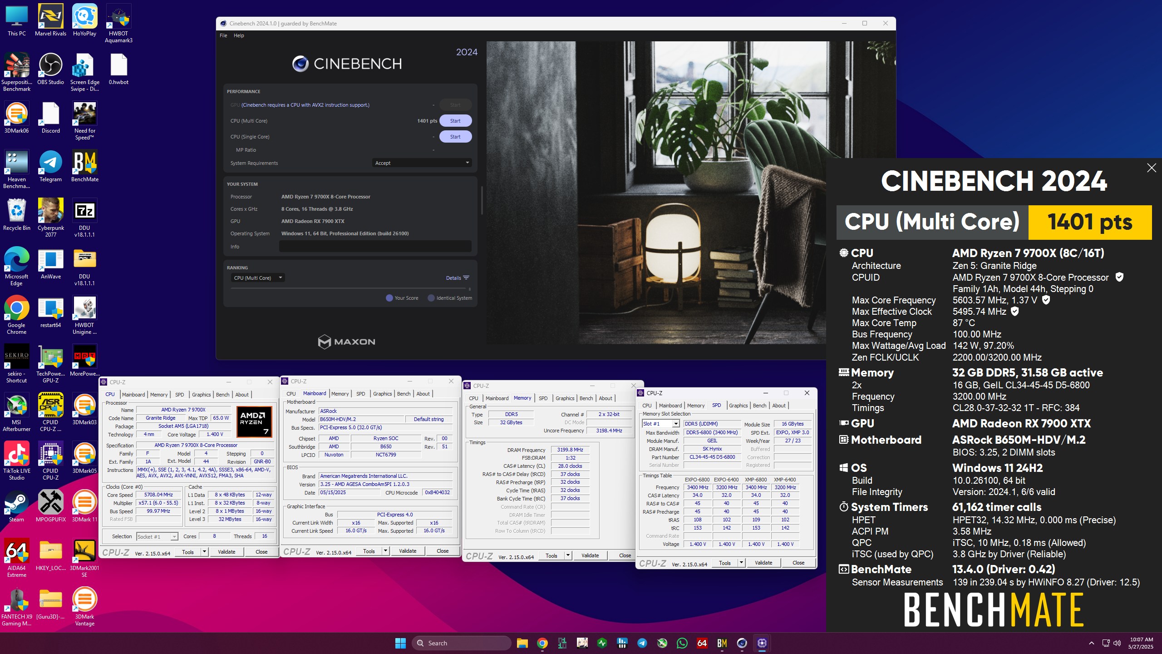Open the System Requirements Accept dropdown
The image size is (1162, 654).
click(x=422, y=163)
